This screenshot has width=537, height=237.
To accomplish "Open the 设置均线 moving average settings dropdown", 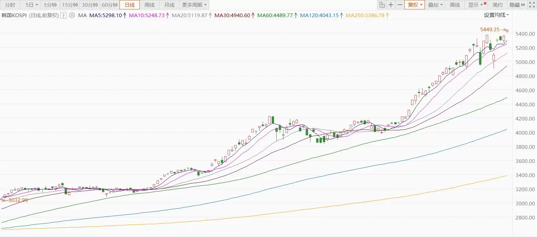I will click(496, 15).
